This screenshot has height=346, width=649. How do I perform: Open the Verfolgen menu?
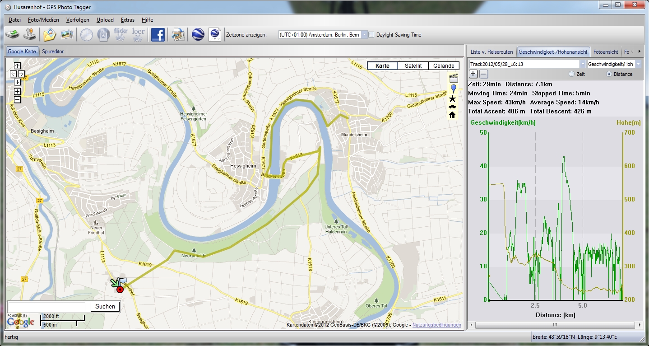pyautogui.click(x=78, y=20)
